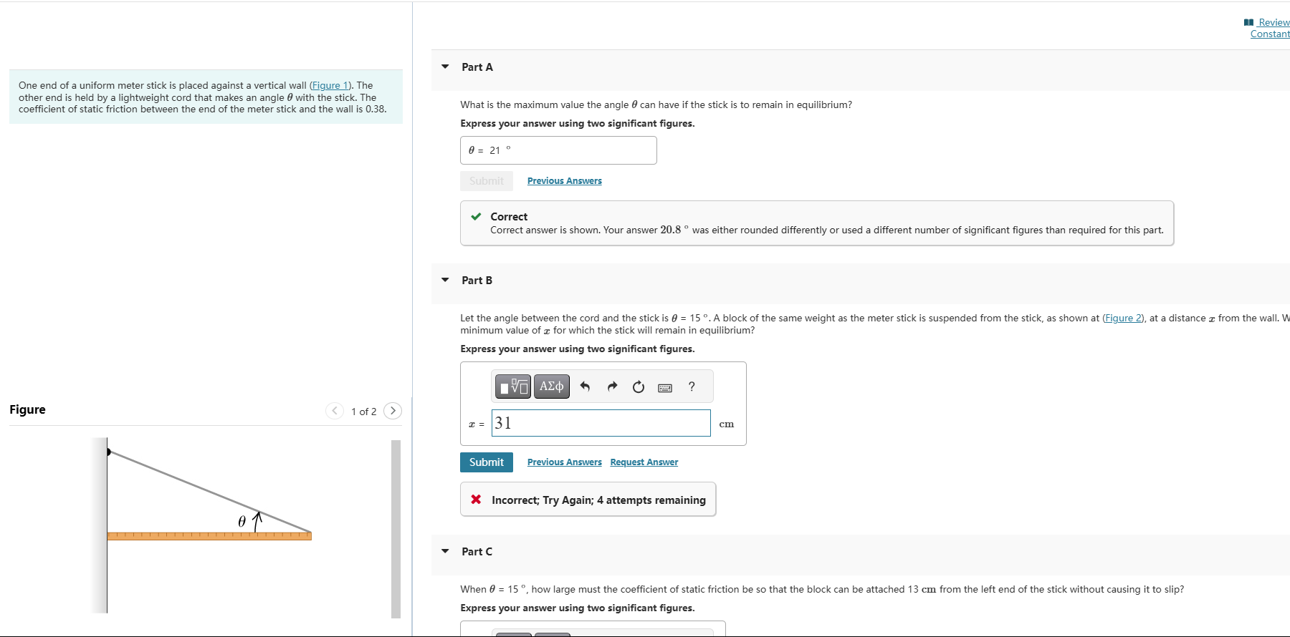Open the Greek symbols ΑΣΦ palette

(552, 386)
